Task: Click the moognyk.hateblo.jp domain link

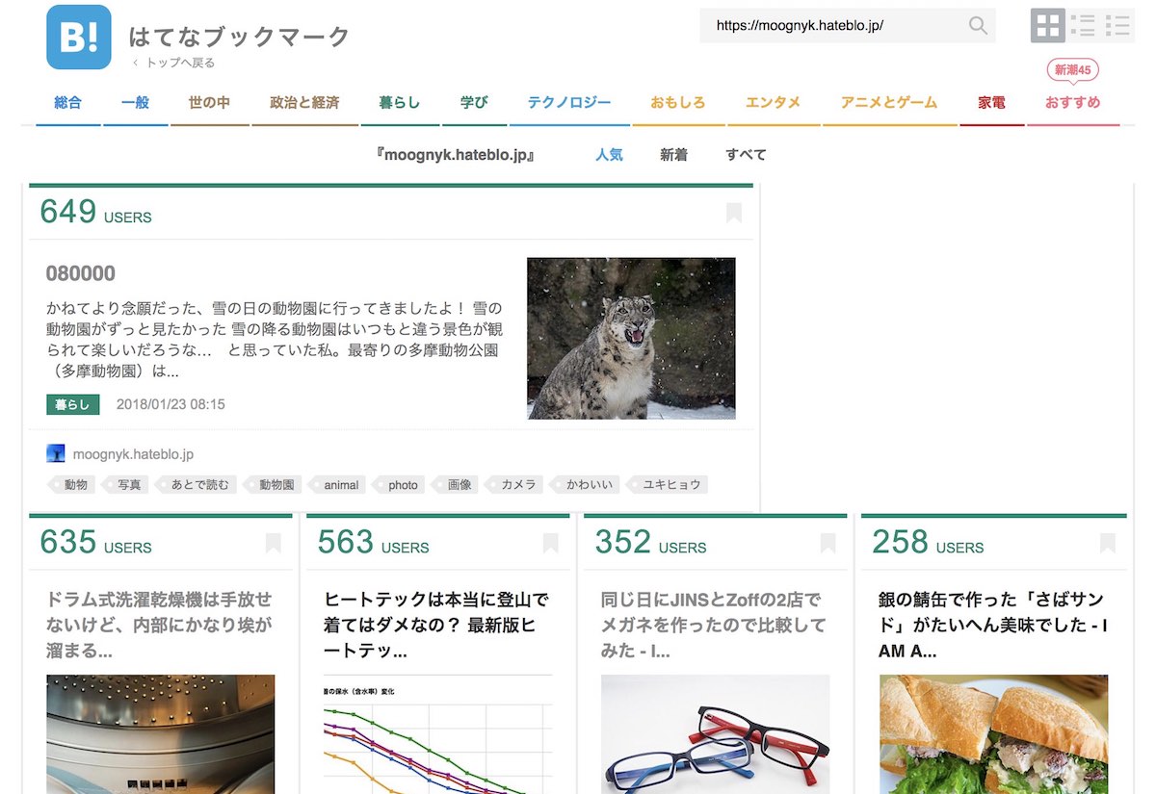Action: point(133,453)
